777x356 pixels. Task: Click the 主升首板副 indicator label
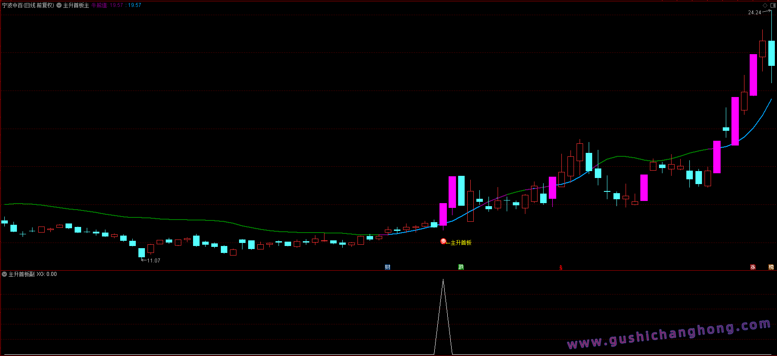21,274
